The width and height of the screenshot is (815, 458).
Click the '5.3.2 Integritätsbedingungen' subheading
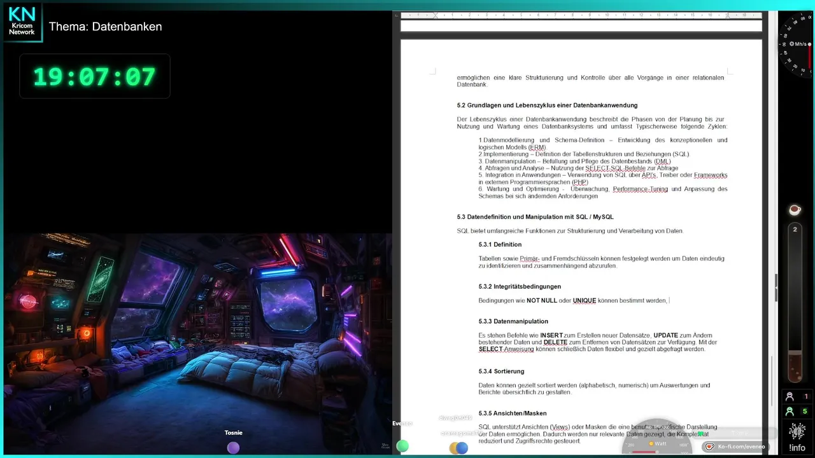[520, 286]
